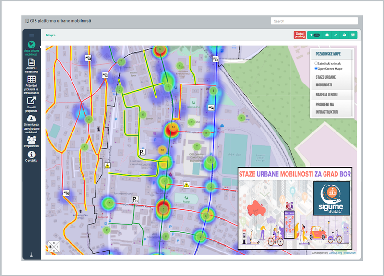384x276 pixels.
Task: Select OpenStreet Mape radio option
Action: (x=316, y=69)
